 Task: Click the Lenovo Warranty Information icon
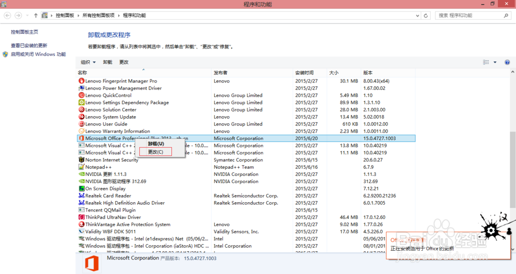[82, 131]
